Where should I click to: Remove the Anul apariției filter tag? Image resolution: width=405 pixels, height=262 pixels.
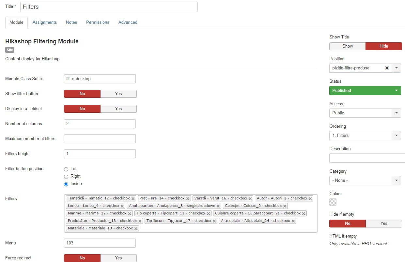coord(218,206)
